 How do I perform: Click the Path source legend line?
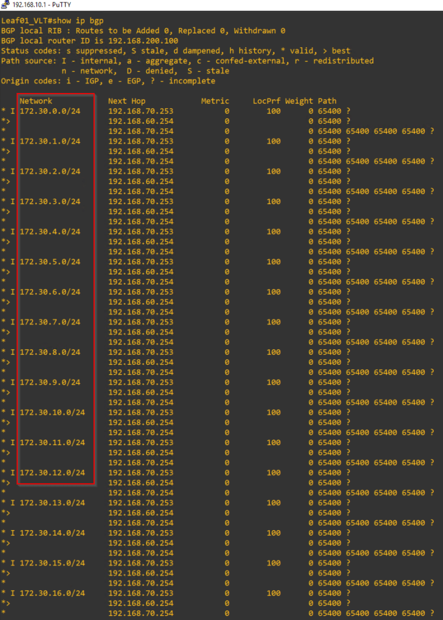(x=187, y=61)
